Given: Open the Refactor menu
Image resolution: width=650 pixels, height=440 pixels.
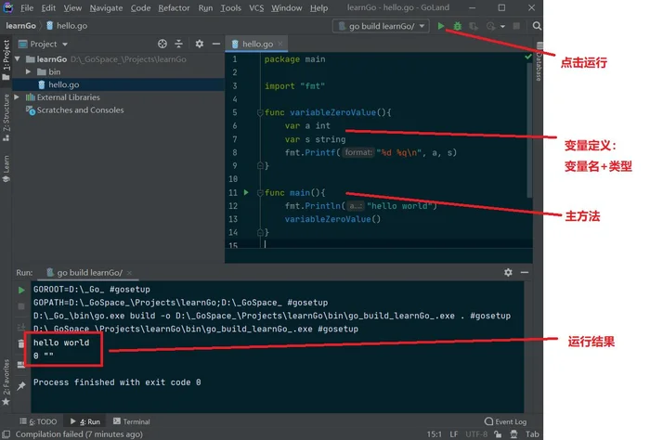Looking at the screenshot, I should (x=174, y=7).
